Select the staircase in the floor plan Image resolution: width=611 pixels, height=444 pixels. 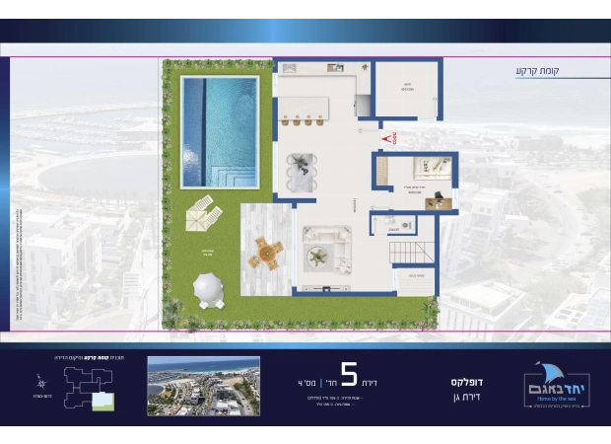(x=412, y=253)
